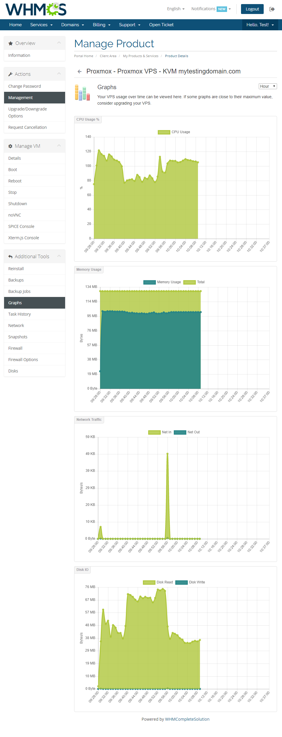Open noVNC console
The image size is (282, 737).
click(x=35, y=215)
